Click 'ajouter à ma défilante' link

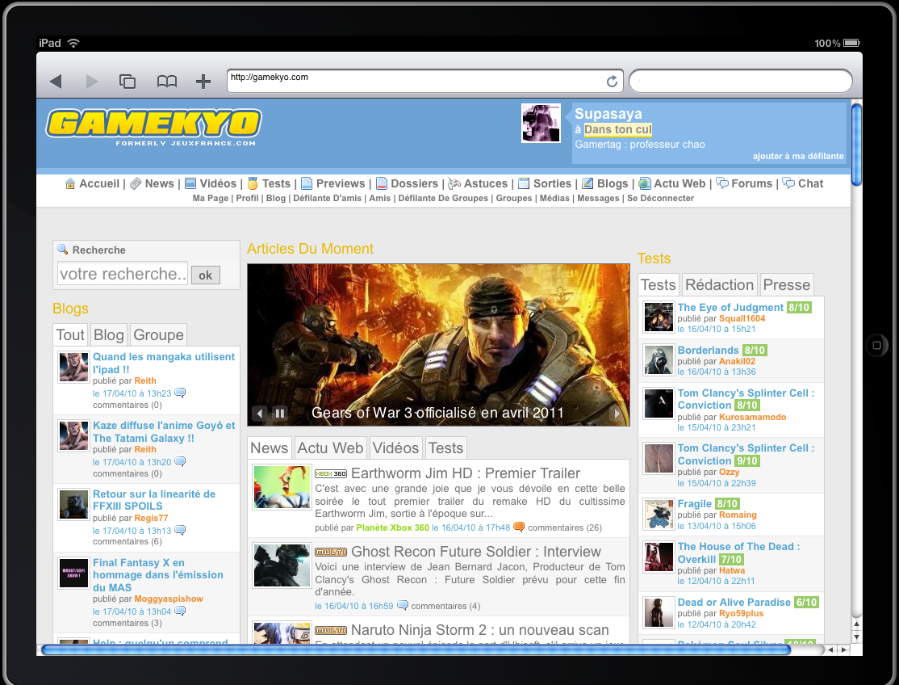point(798,156)
